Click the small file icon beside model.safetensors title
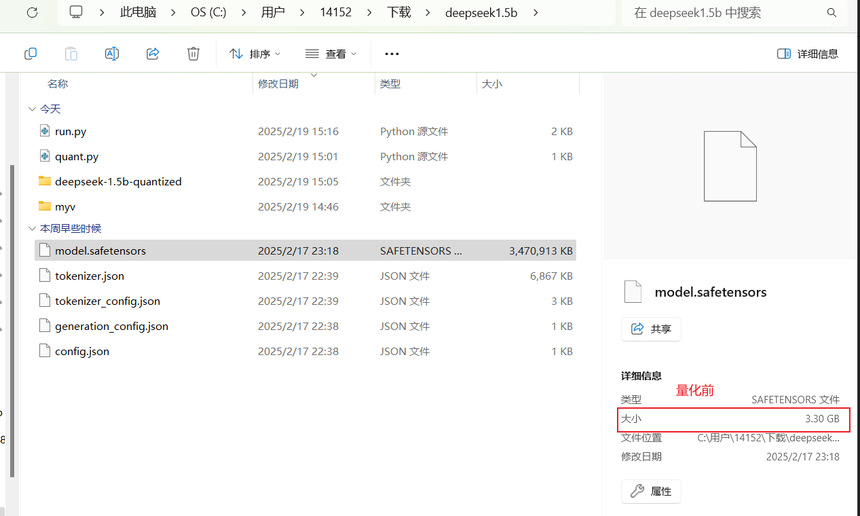860x516 pixels. pos(633,292)
